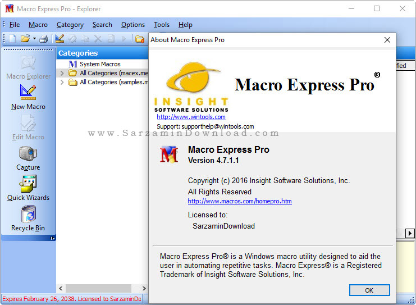This screenshot has height=305, width=416.
Task: Maximize the Macro Express Pro window
Action: (x=377, y=8)
